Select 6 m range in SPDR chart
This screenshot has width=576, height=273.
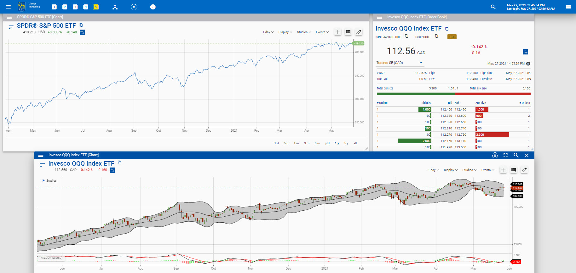click(x=317, y=143)
